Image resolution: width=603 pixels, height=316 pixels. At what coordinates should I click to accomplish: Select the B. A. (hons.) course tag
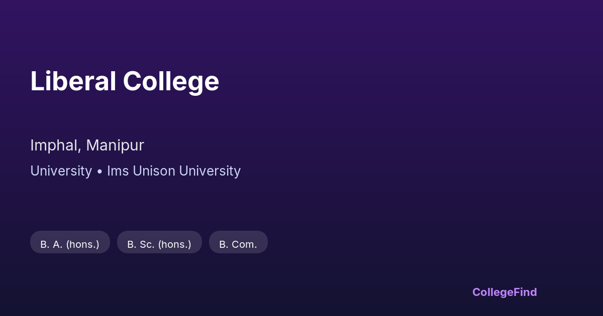click(x=70, y=244)
